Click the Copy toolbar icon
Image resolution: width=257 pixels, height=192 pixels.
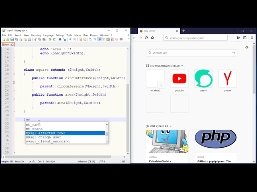[40, 39]
